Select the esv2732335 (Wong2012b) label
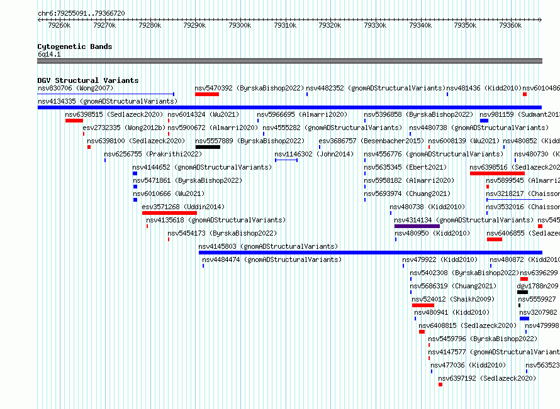Screen dimensions: 560x409 [x=125, y=128]
